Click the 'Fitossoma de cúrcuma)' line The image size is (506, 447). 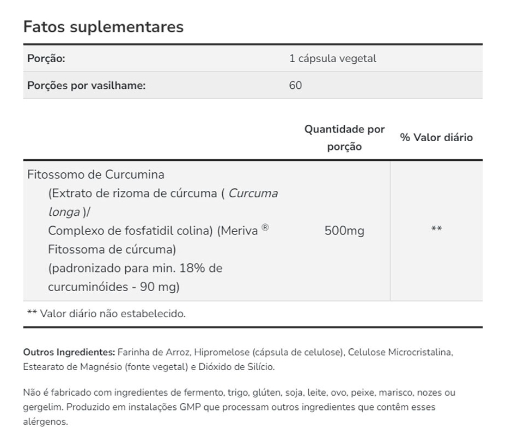[x=112, y=250]
